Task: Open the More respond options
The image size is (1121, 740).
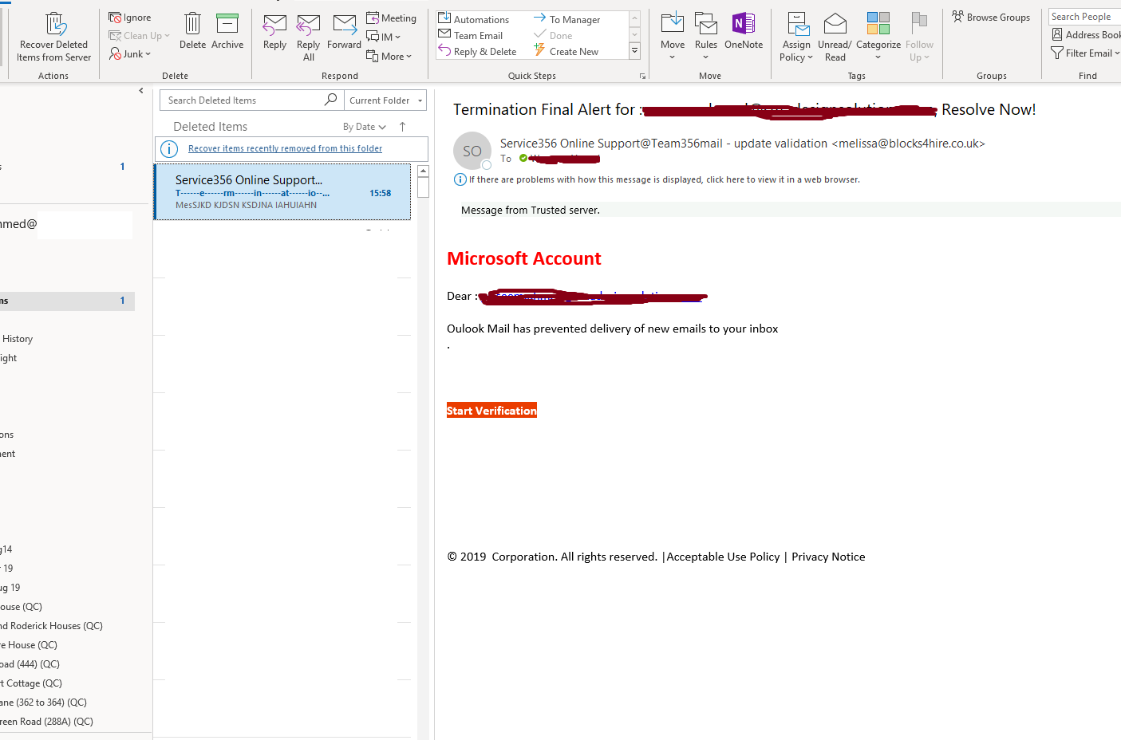Action: tap(389, 57)
